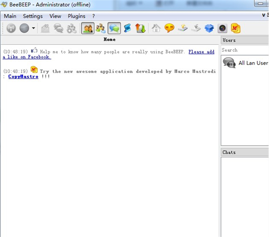Viewport: 269px width, 237px height.
Task: Open the Settings menu
Action: pyautogui.click(x=33, y=16)
